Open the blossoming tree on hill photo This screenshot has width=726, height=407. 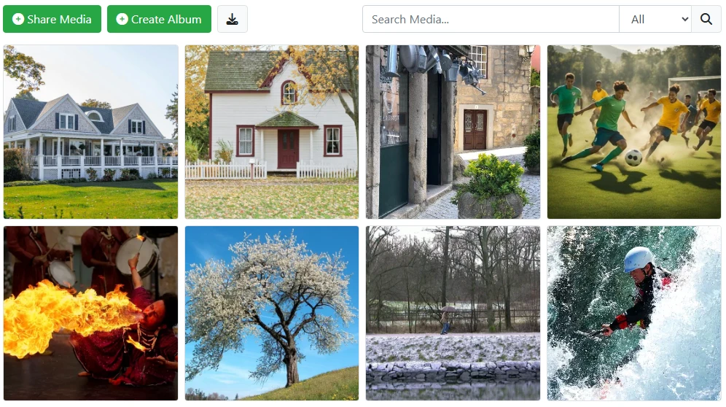pyautogui.click(x=272, y=313)
